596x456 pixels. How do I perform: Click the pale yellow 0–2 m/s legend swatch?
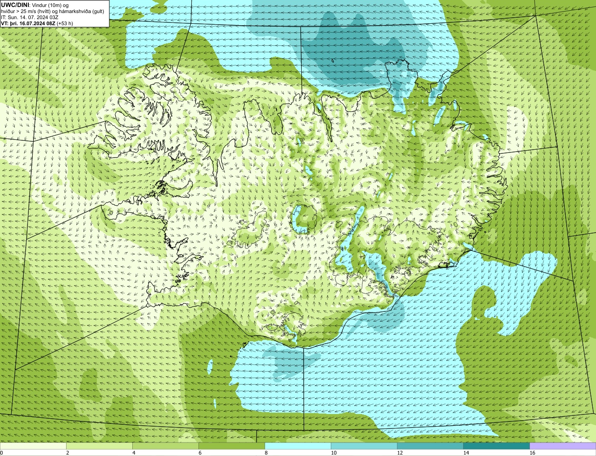click(33, 446)
